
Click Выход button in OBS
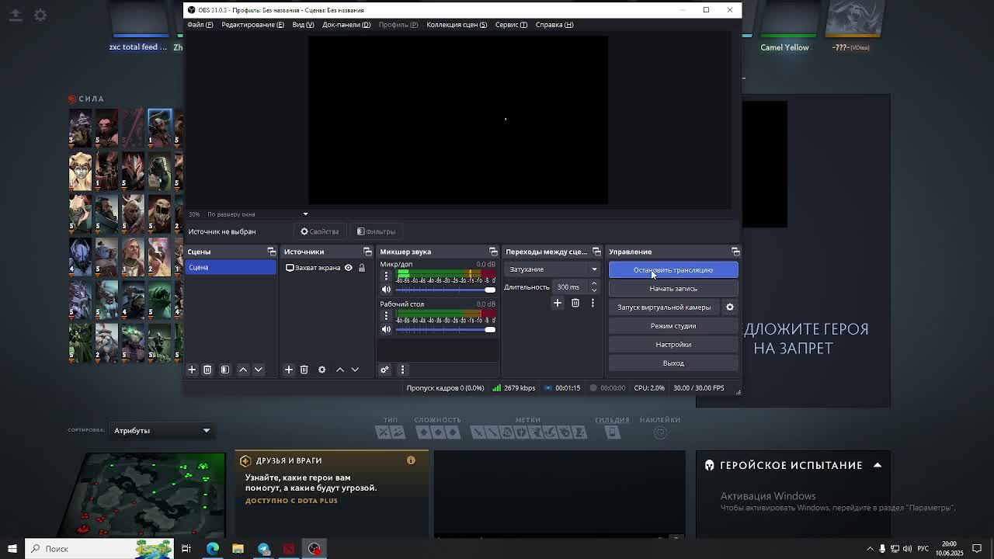(x=673, y=363)
